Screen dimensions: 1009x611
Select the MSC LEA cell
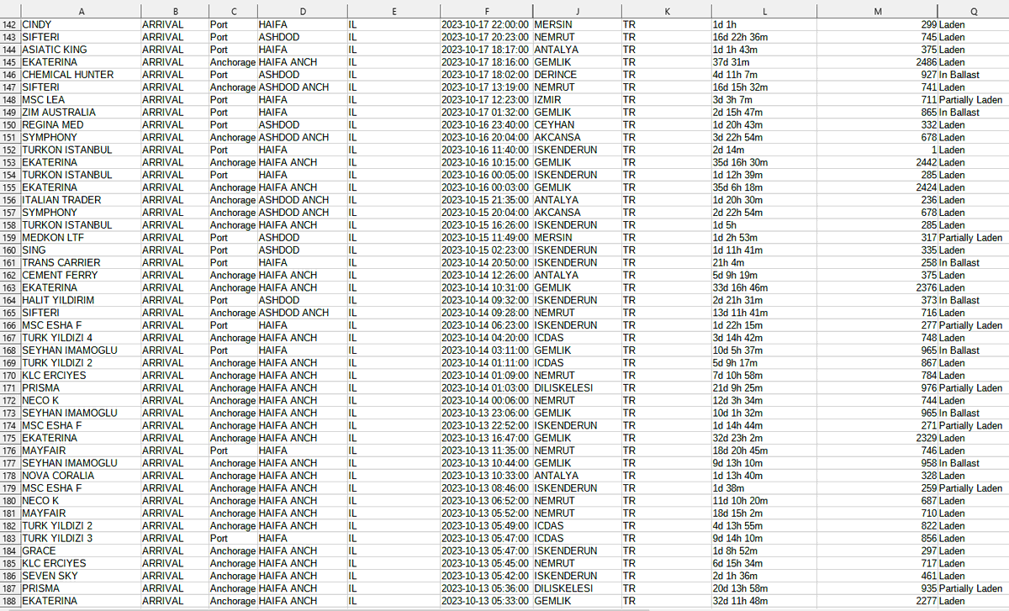point(80,99)
